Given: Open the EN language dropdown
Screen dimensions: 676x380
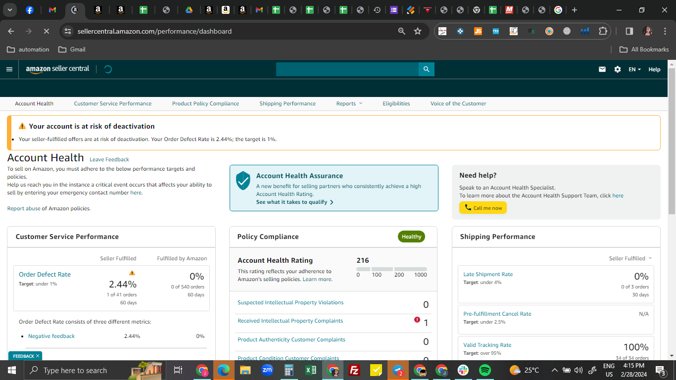Looking at the screenshot, I should [x=634, y=69].
